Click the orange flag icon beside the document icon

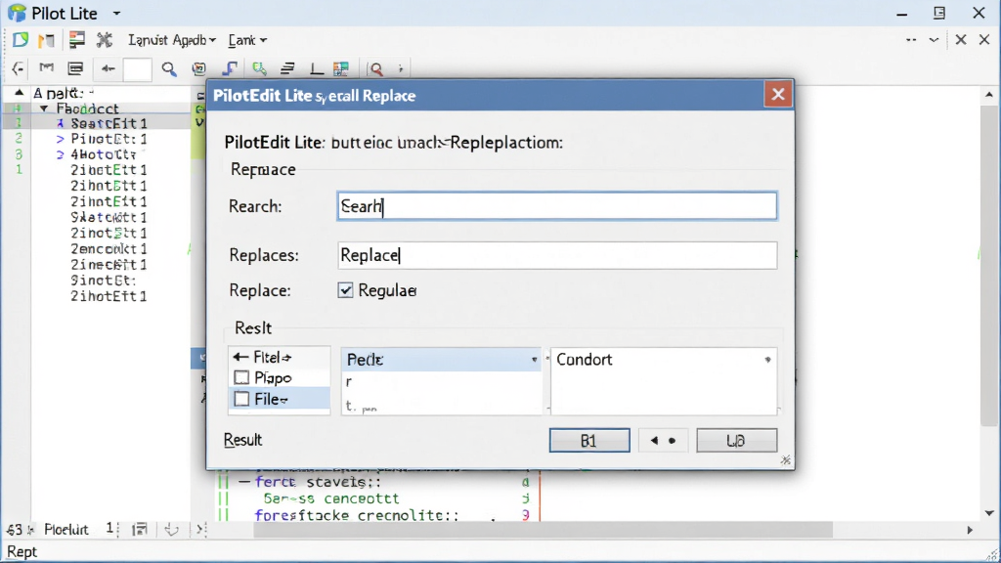[46, 40]
